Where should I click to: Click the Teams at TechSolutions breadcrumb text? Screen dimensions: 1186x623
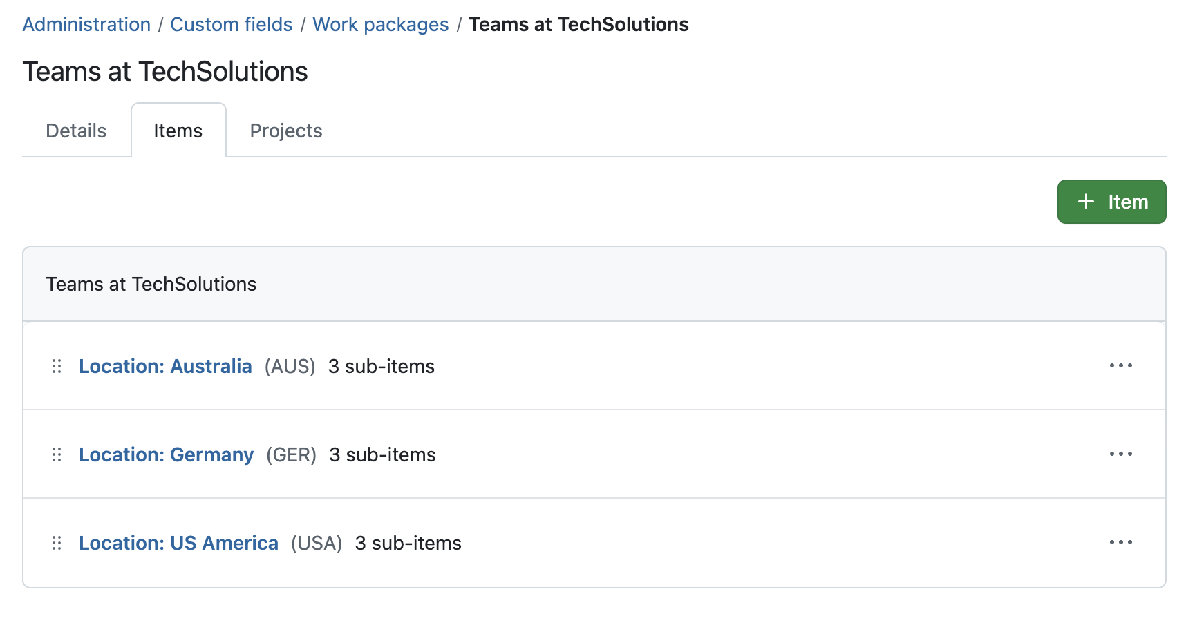pyautogui.click(x=578, y=24)
